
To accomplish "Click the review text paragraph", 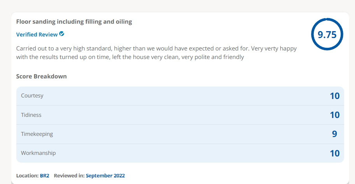I will (156, 53).
